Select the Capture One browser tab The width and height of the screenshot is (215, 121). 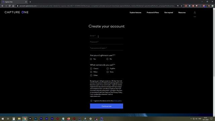[14, 2]
